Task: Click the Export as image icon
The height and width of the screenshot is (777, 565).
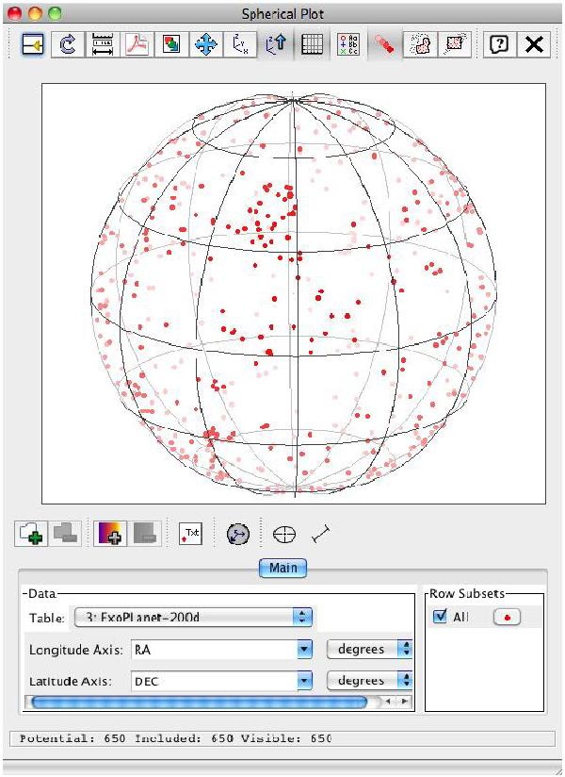Action: 171,44
